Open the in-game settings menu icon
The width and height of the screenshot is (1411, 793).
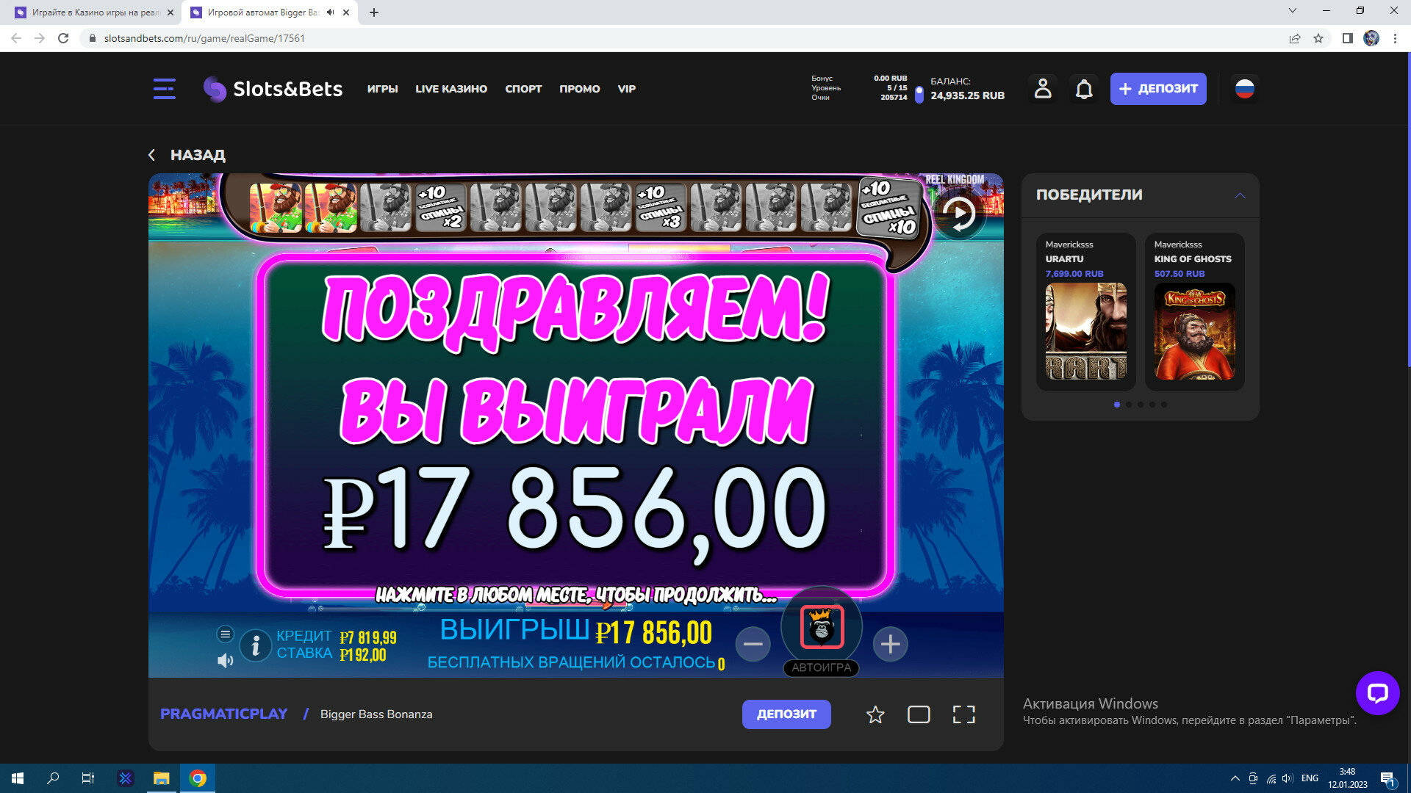[225, 634]
